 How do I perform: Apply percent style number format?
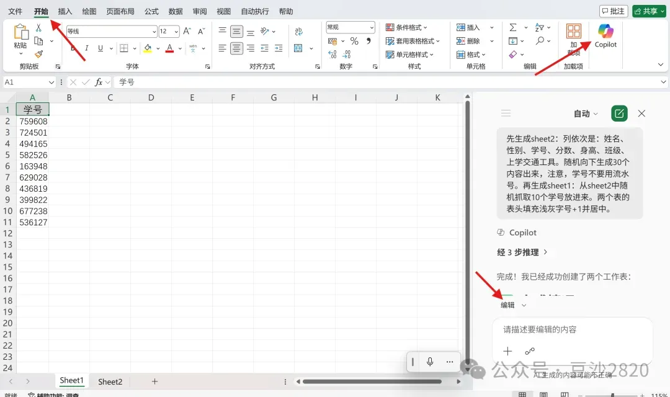(x=354, y=41)
